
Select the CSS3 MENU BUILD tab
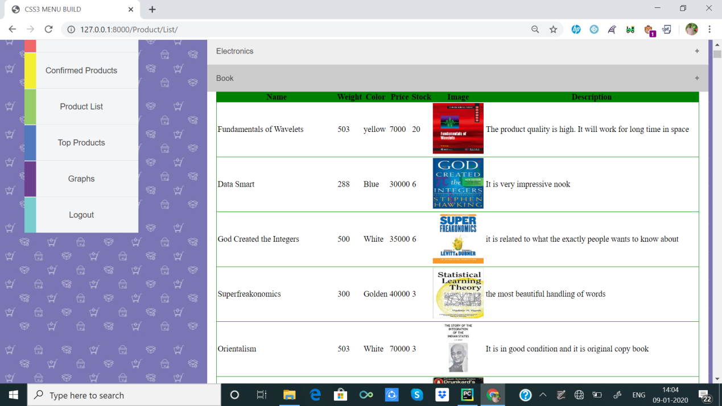[x=71, y=10]
